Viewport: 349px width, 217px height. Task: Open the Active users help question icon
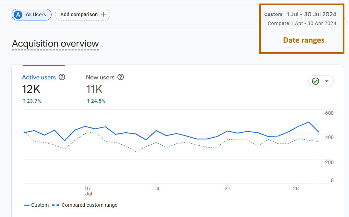62,77
